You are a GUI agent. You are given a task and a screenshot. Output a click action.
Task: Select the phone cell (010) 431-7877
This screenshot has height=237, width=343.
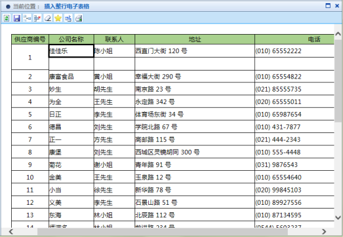pyautogui.click(x=295, y=127)
